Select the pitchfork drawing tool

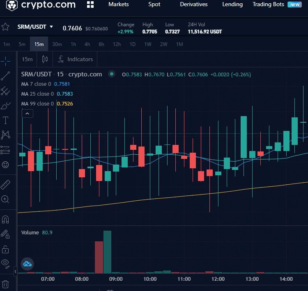point(5,91)
